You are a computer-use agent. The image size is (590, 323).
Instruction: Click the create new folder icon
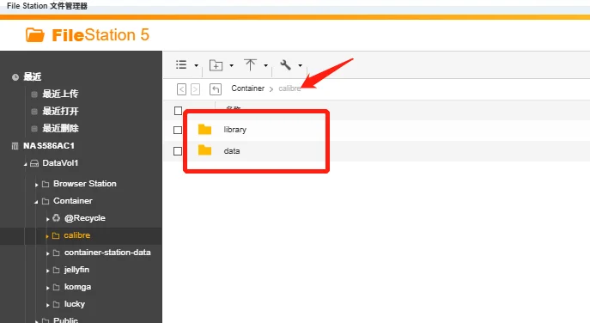tap(216, 65)
